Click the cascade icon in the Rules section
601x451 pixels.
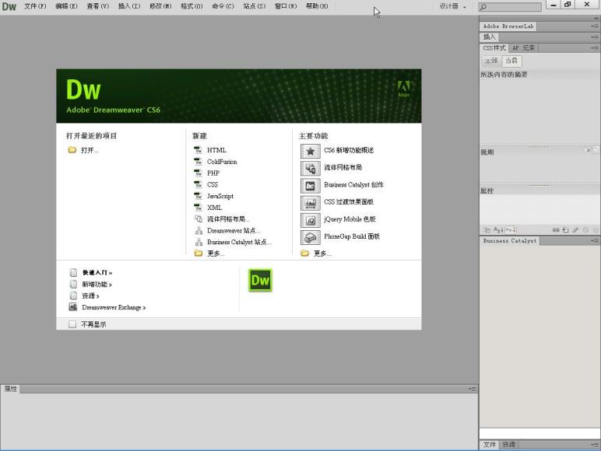(596, 149)
